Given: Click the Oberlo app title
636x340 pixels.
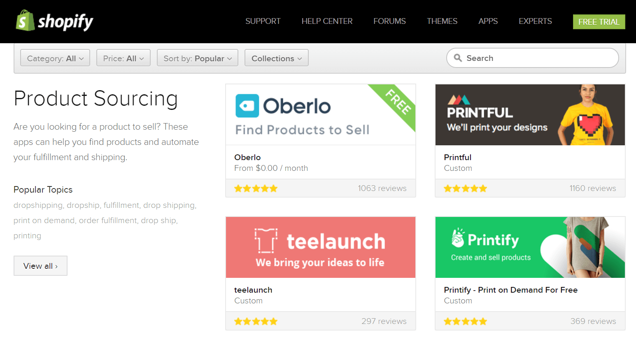Looking at the screenshot, I should pyautogui.click(x=247, y=157).
